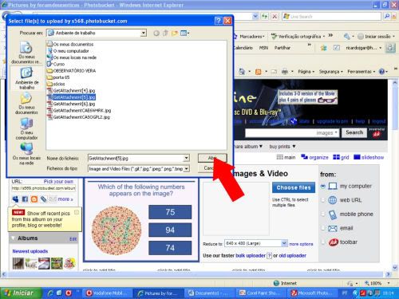Click the up one level folder icon
This screenshot has height=299, width=399.
(x=165, y=33)
